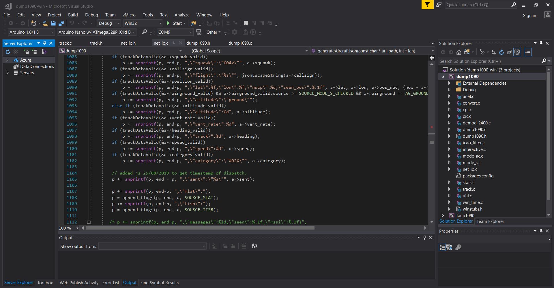554x288 pixels.
Task: Switch to the Error List tab
Action: coord(111,283)
